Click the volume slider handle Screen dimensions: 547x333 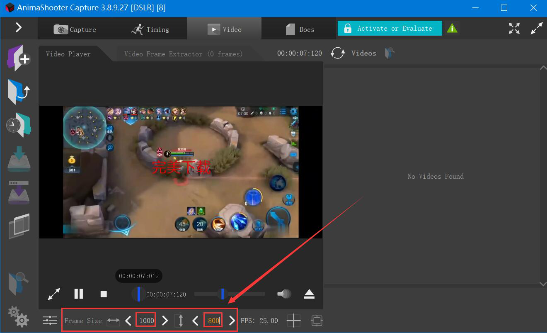pyautogui.click(x=223, y=294)
